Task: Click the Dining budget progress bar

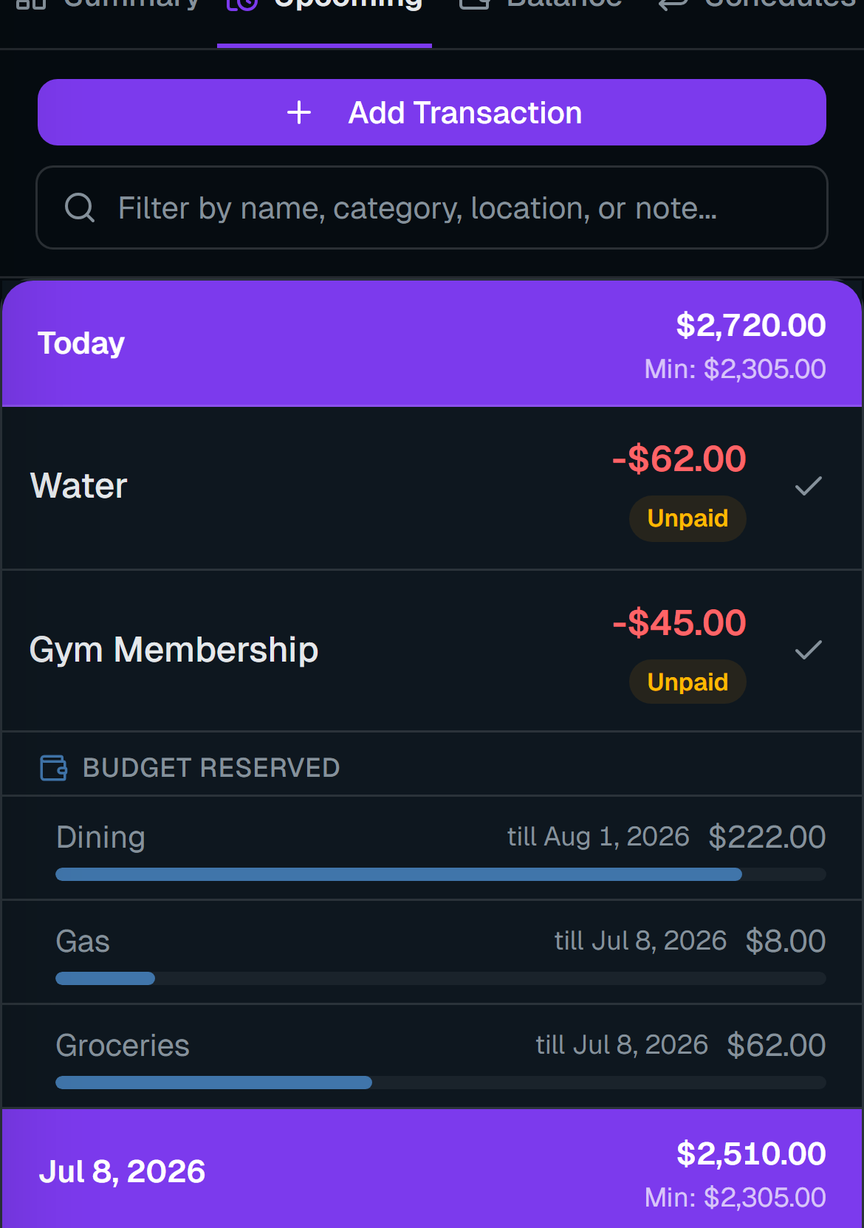Action: point(441,874)
